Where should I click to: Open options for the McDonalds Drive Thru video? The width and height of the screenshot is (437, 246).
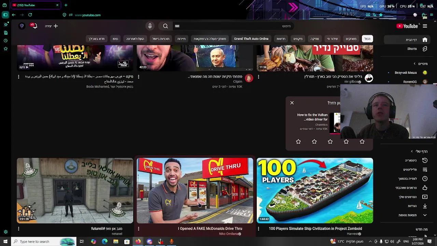click(139, 229)
